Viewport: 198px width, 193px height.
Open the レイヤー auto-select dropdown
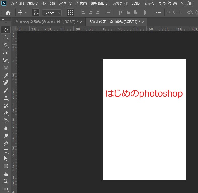[x=52, y=13]
